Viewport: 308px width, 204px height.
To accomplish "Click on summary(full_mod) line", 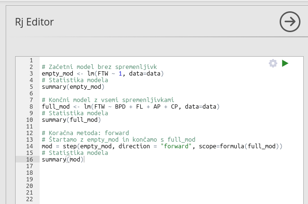I will pos(71,120).
